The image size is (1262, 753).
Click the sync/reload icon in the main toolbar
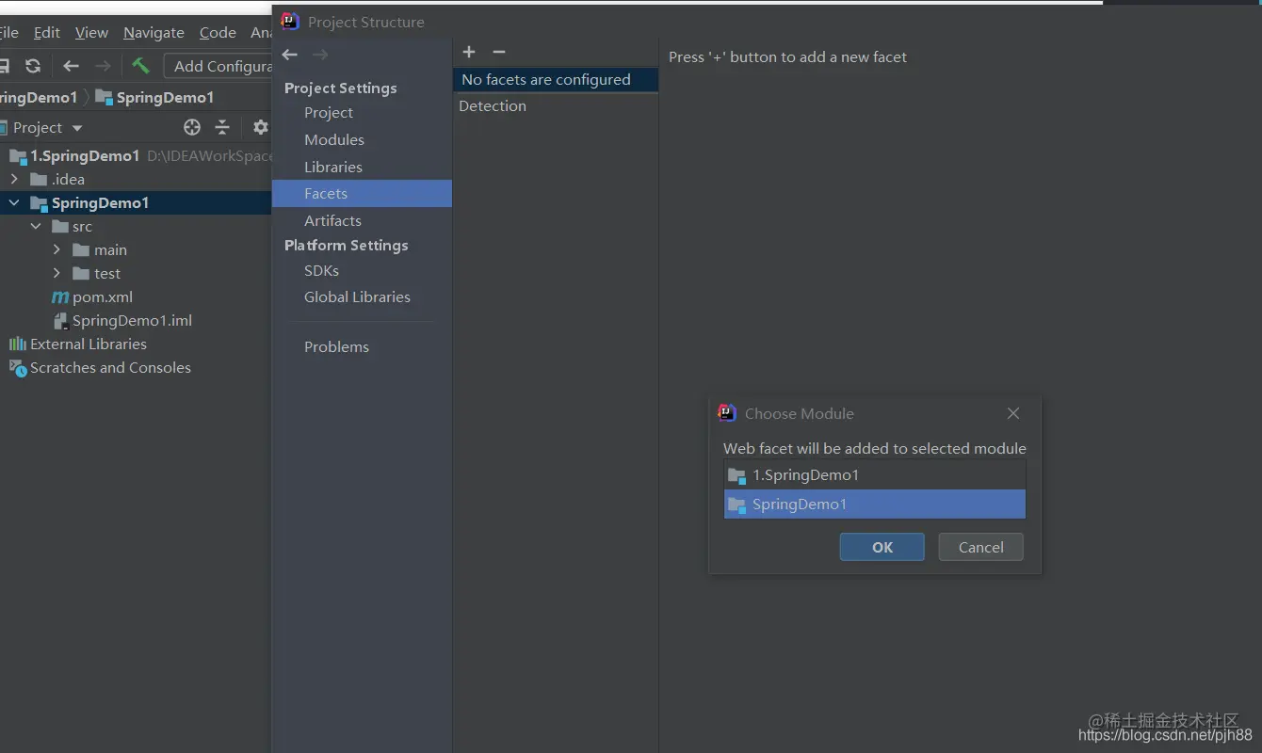[x=33, y=66]
